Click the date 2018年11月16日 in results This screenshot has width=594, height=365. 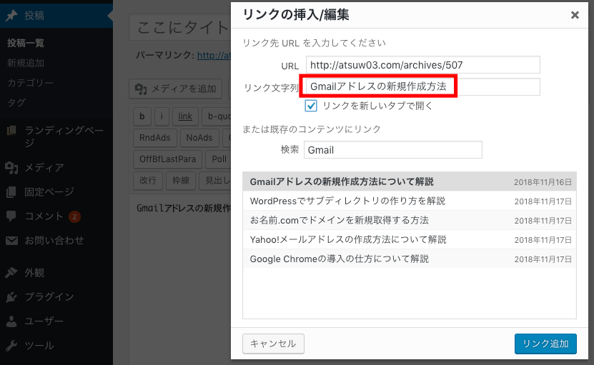click(x=543, y=182)
